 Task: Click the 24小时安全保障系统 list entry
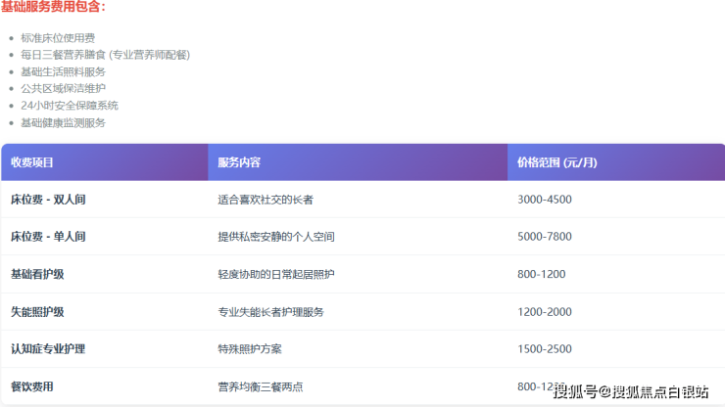pyautogui.click(x=69, y=105)
